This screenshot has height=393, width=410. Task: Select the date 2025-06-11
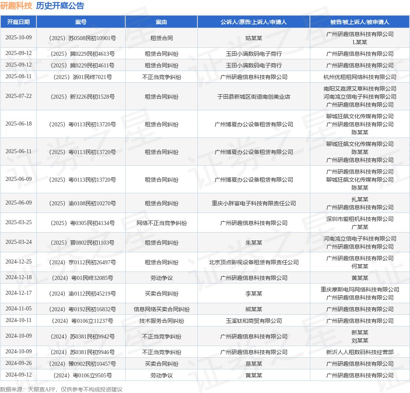(x=18, y=151)
